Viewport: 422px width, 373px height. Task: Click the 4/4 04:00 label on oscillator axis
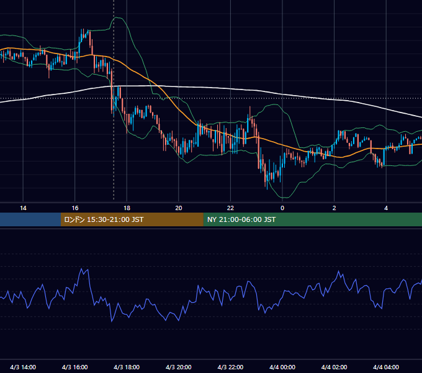click(386, 367)
